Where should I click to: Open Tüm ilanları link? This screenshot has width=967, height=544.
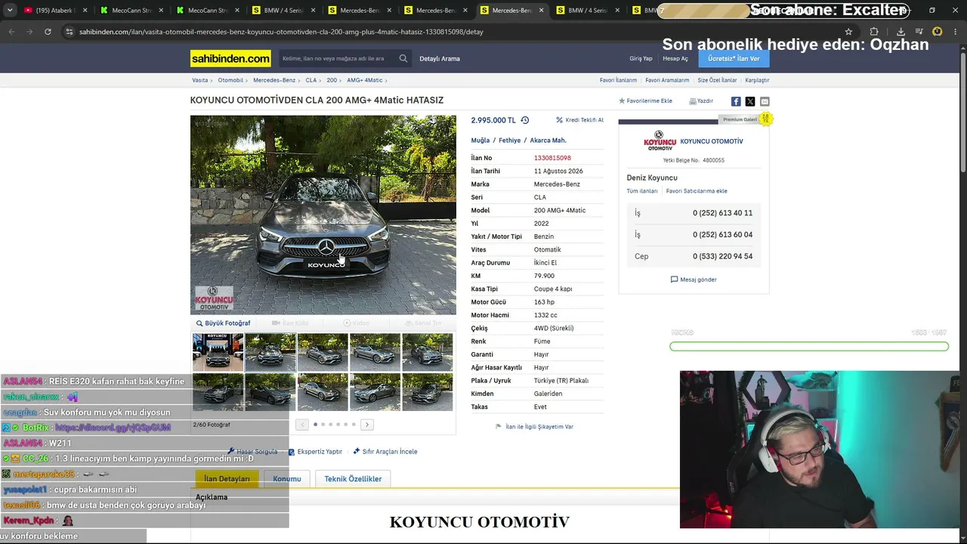(x=642, y=191)
